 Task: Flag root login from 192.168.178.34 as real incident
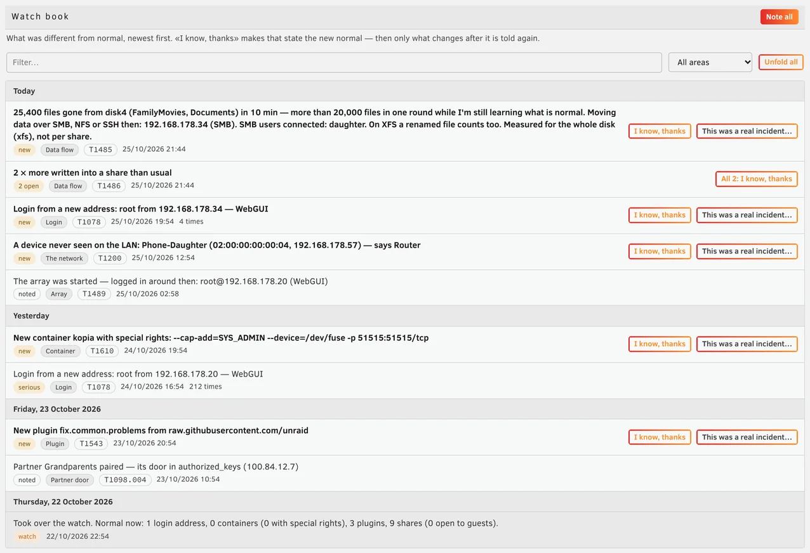coord(747,215)
